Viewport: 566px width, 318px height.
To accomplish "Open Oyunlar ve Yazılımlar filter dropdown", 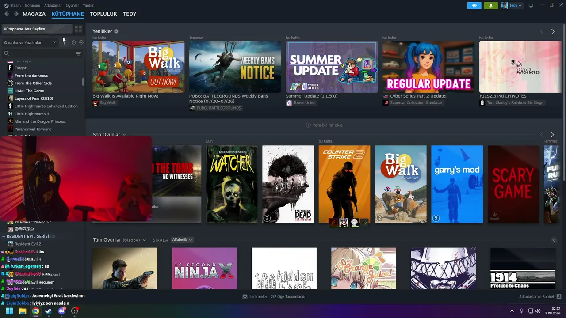I will [x=30, y=42].
